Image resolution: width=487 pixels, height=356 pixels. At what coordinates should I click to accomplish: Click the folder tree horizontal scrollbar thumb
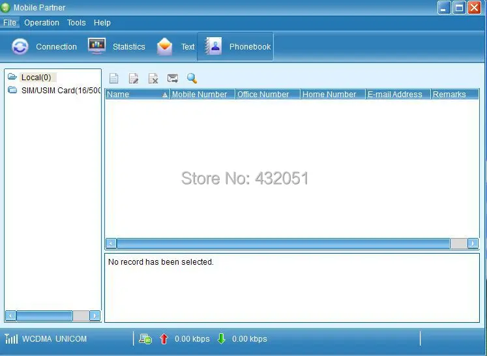pyautogui.click(x=44, y=316)
